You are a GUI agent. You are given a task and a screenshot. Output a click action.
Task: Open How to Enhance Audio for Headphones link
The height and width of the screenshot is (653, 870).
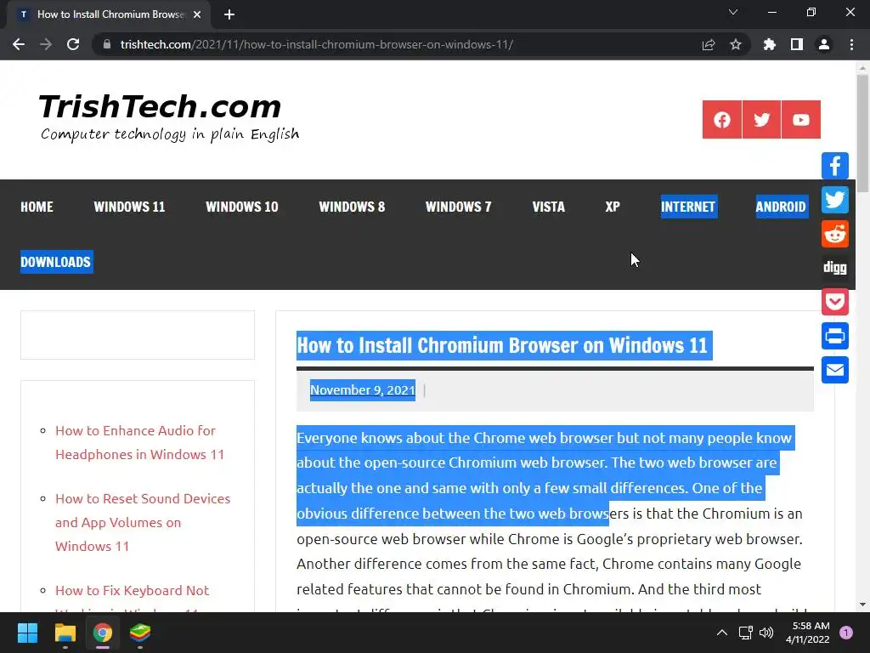tap(139, 442)
